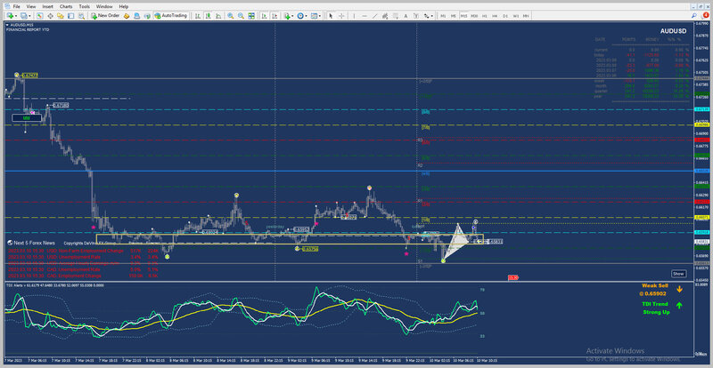The image size is (713, 368).
Task: Toggle Chart Shift option
Action: point(275,15)
